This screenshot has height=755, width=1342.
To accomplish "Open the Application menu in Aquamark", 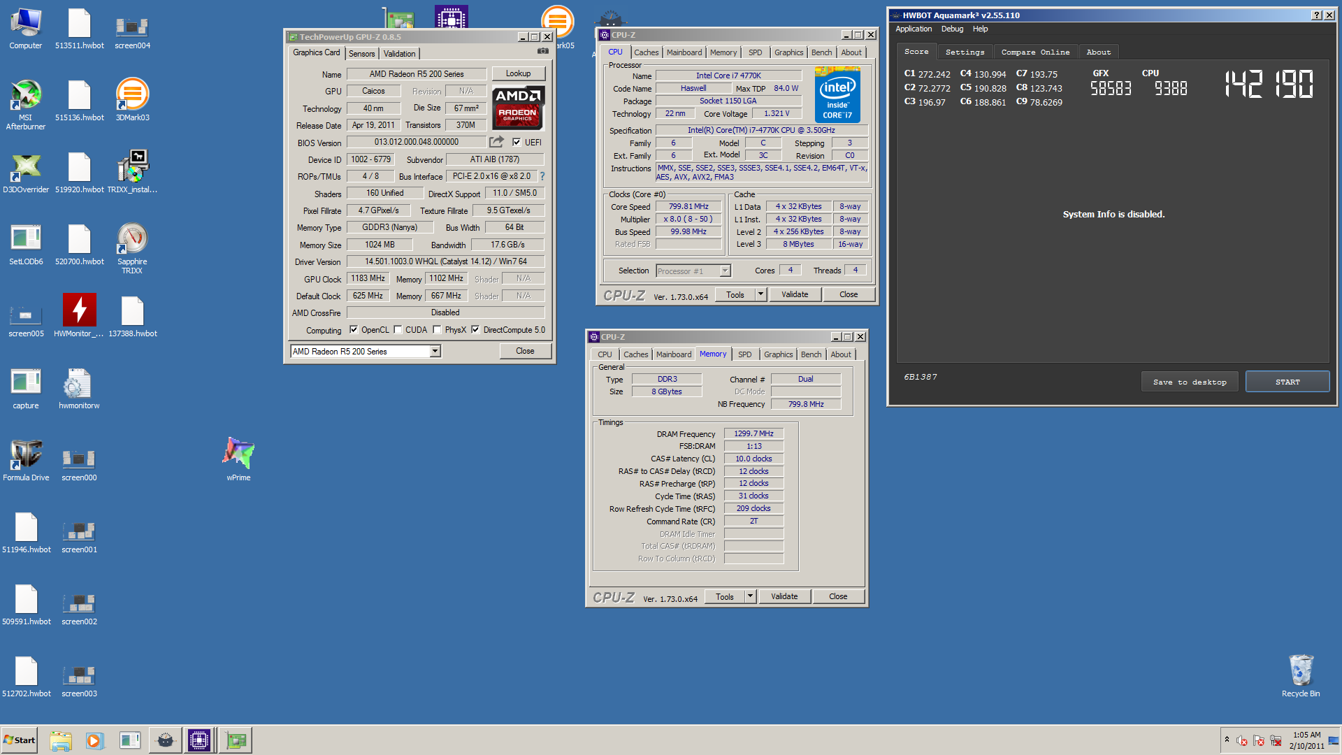I will (914, 29).
